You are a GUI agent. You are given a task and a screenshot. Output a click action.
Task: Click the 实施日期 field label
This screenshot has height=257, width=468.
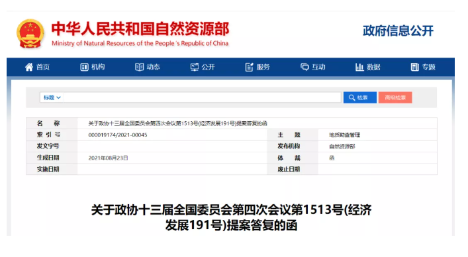(48, 170)
